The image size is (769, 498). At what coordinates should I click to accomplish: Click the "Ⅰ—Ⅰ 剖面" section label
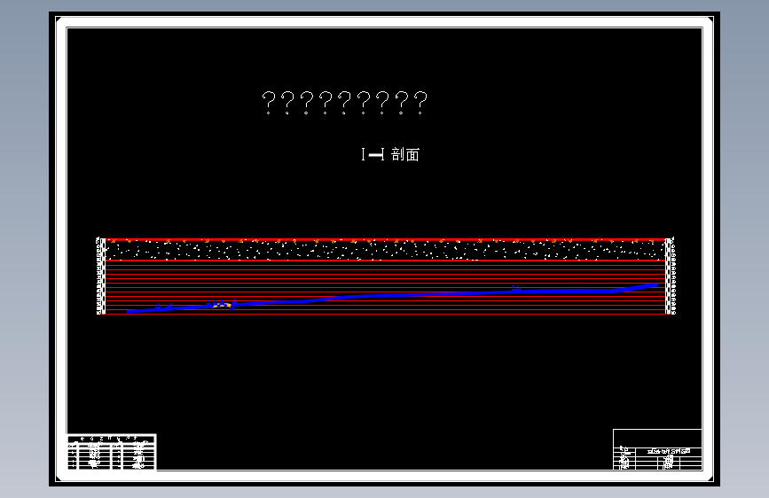(390, 154)
